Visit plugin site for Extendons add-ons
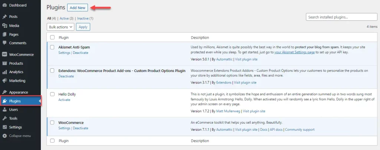 tap(245, 82)
